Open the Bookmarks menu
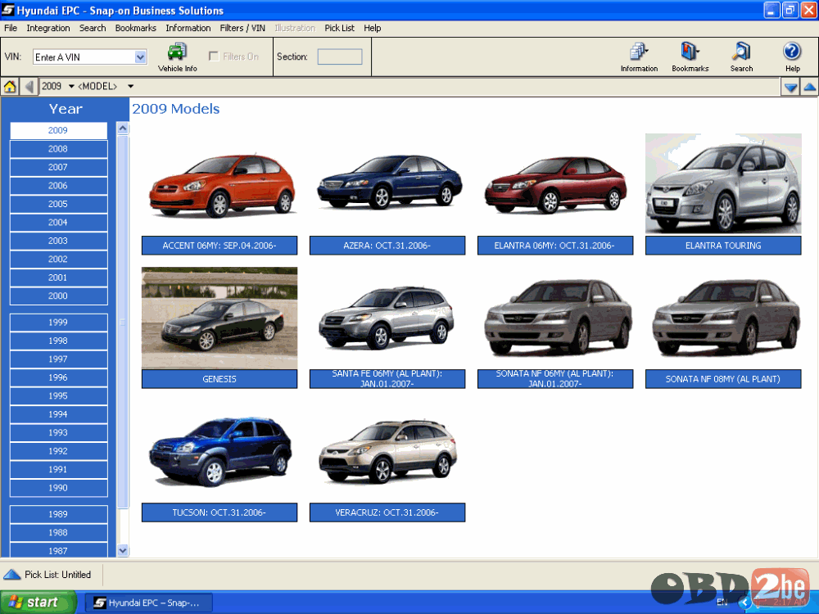 [136, 28]
